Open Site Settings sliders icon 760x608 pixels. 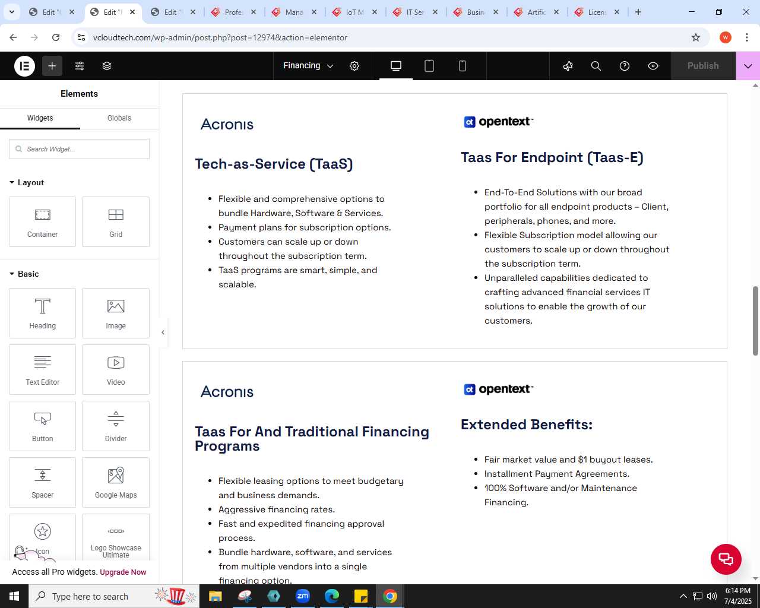[x=80, y=66]
